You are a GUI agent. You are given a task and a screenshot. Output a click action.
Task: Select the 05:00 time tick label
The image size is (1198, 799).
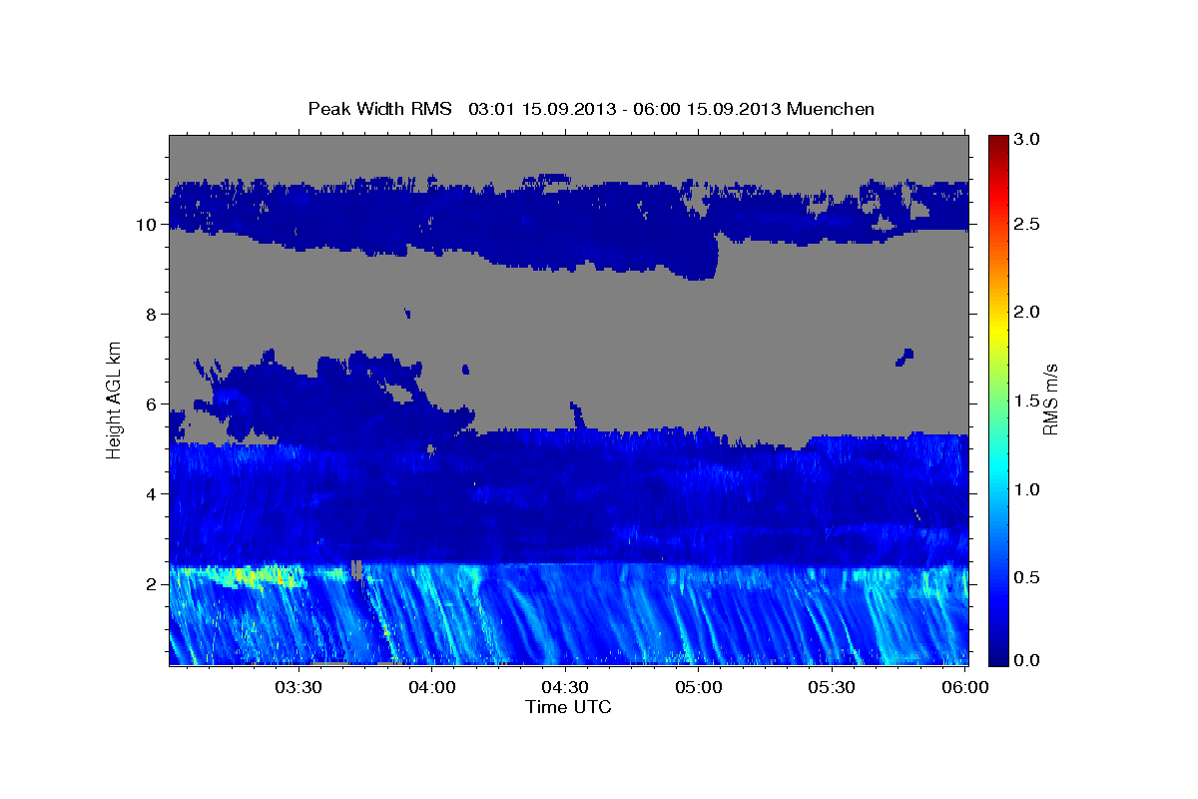pos(698,688)
